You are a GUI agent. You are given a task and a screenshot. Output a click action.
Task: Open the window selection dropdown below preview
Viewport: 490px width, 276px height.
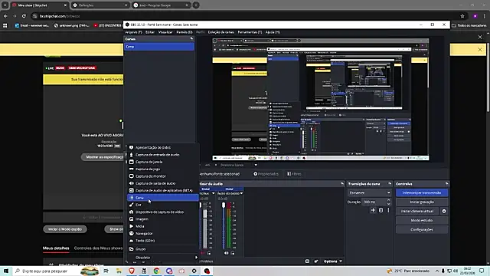(239, 165)
